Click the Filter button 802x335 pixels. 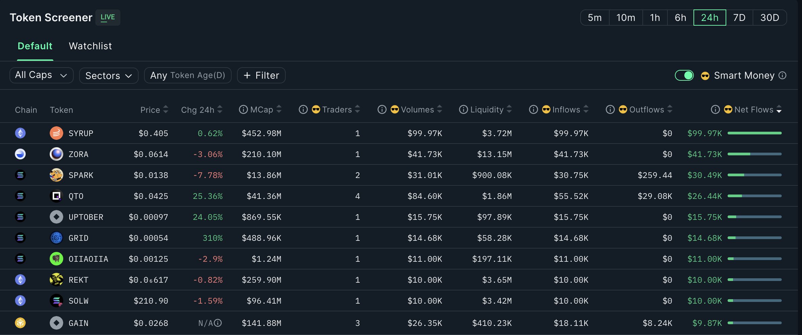[x=261, y=75]
